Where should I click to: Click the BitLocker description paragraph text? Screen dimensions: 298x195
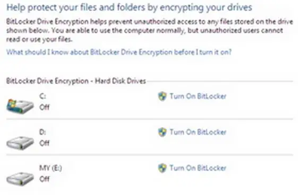(150, 31)
